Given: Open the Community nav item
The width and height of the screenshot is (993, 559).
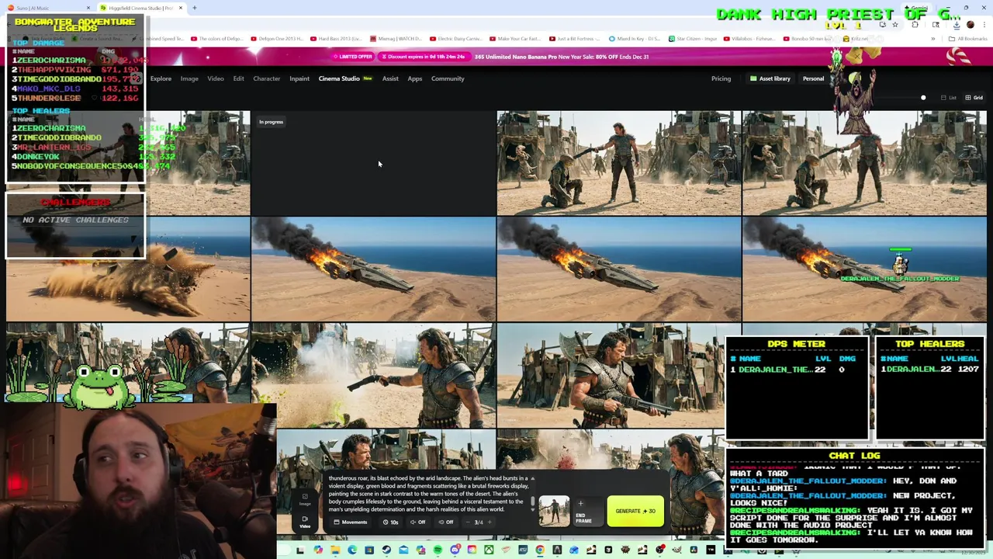Looking at the screenshot, I should [x=448, y=78].
